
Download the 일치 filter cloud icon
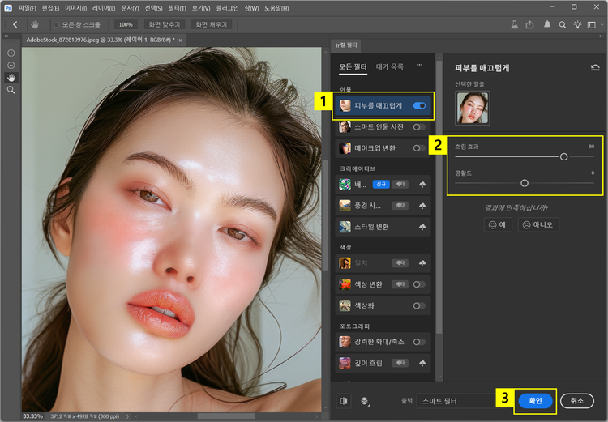422,263
